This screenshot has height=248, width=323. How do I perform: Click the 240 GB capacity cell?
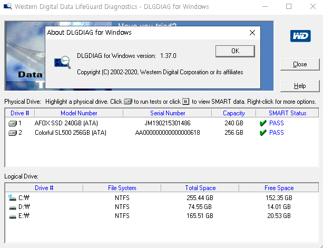[234, 123]
